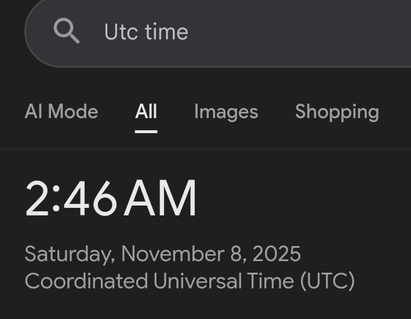The image size is (411, 319).
Task: Click the "AM" portion of the time
Action: (x=161, y=199)
